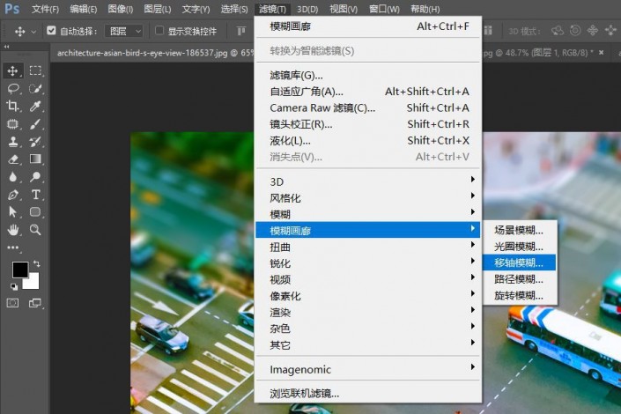
Task: Choose 场景模糊... from submenu
Action: click(519, 230)
